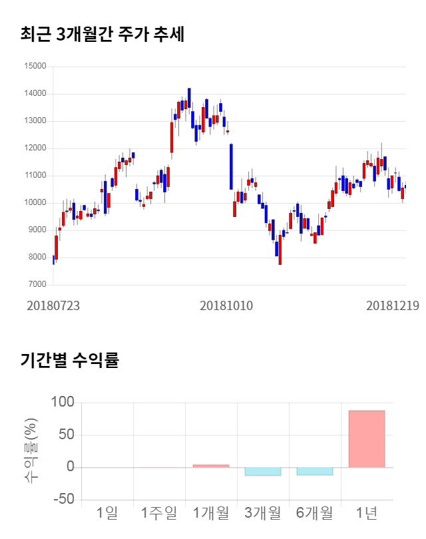This screenshot has height=539, width=426.
Task: Click the tall red 1년 return bar
Action: [x=367, y=439]
